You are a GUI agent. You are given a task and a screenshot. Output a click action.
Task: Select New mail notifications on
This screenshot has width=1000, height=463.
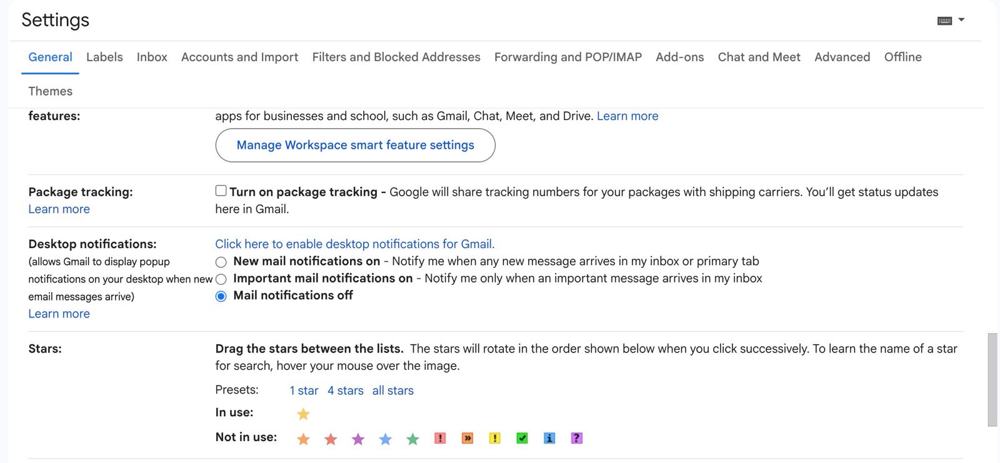coord(221,262)
